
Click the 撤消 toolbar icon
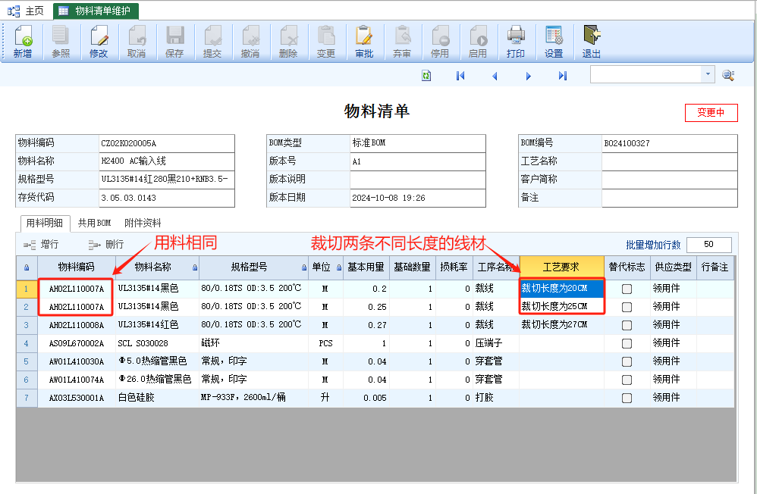pyautogui.click(x=250, y=42)
